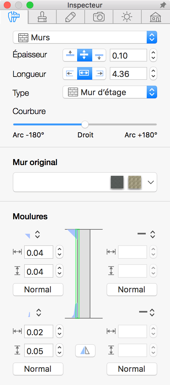Open the Murs object dropdown
This screenshot has width=170, height=385.
coord(85,37)
